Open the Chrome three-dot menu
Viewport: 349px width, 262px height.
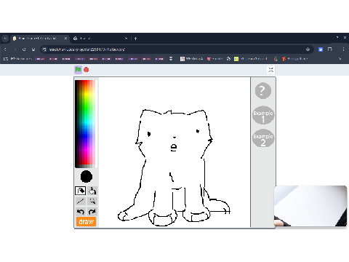tap(343, 49)
